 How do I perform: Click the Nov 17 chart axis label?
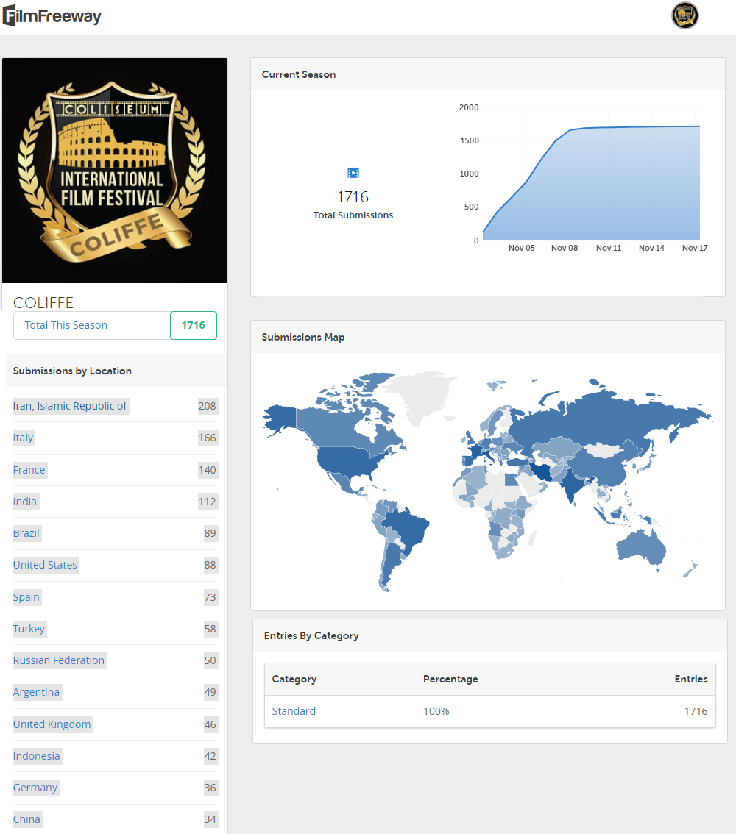[695, 248]
